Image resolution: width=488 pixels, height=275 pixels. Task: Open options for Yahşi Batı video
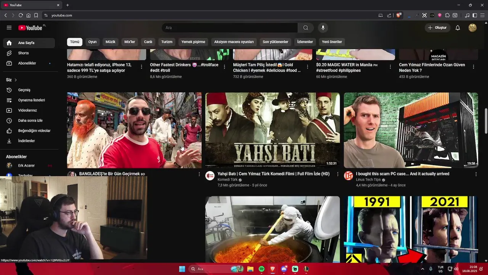click(337, 174)
